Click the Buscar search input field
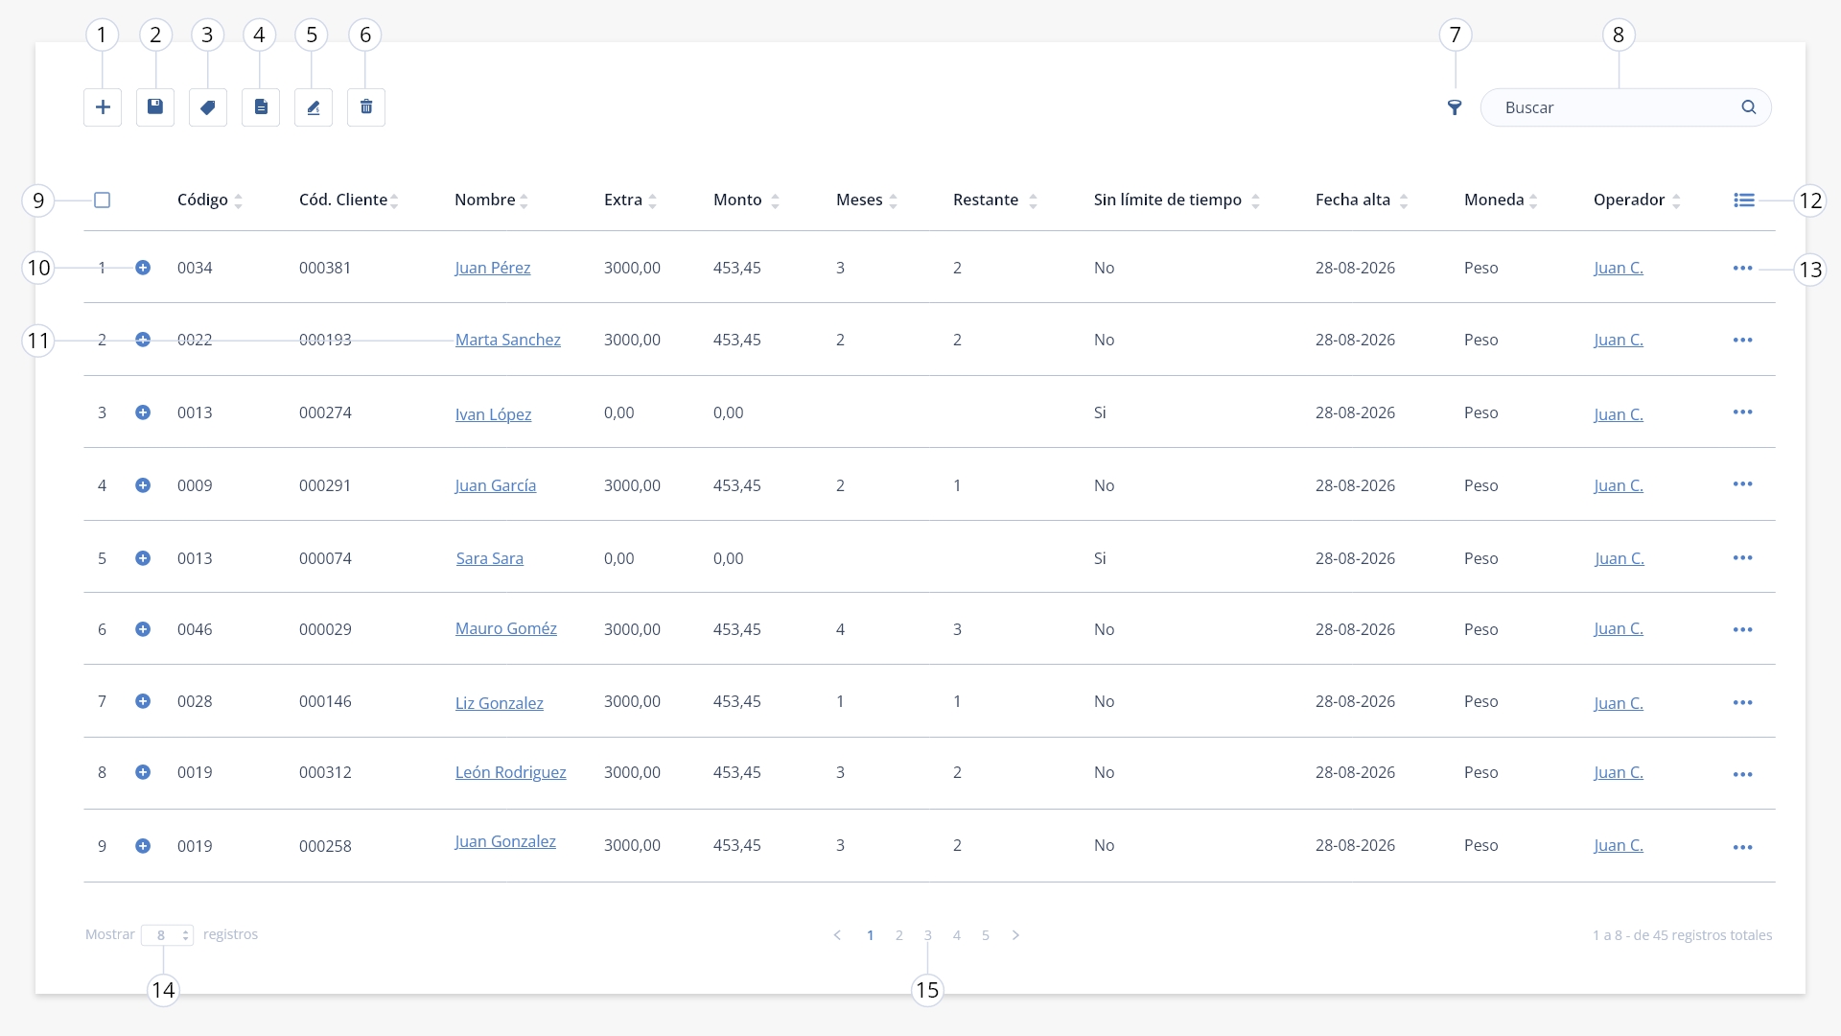Viewport: 1841px width, 1036px height. [1626, 107]
